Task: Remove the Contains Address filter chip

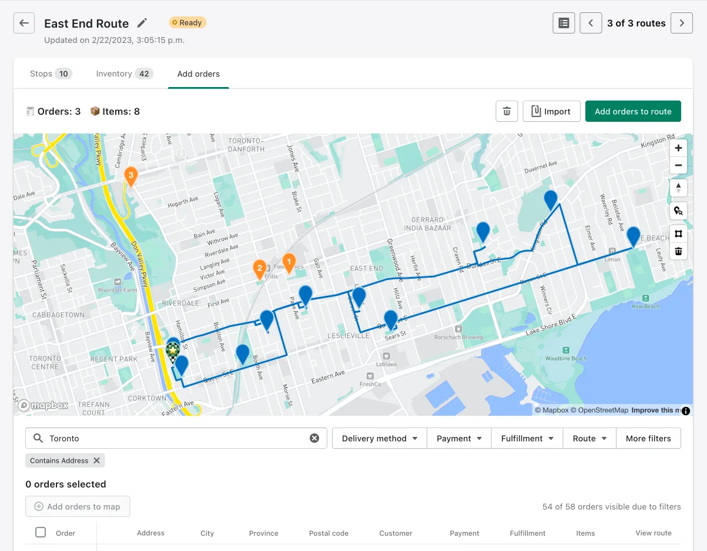Action: tap(97, 460)
